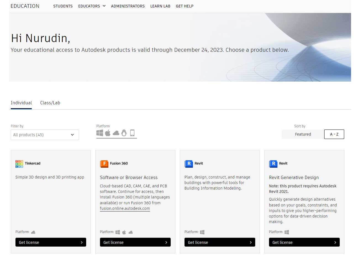Screen dimensions: 361x256
Task: Expand the Educators menu chevron
Action: coord(104,6)
